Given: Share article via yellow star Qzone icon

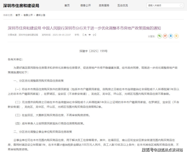Looking at the screenshot, I should pyautogui.click(x=176, y=36).
